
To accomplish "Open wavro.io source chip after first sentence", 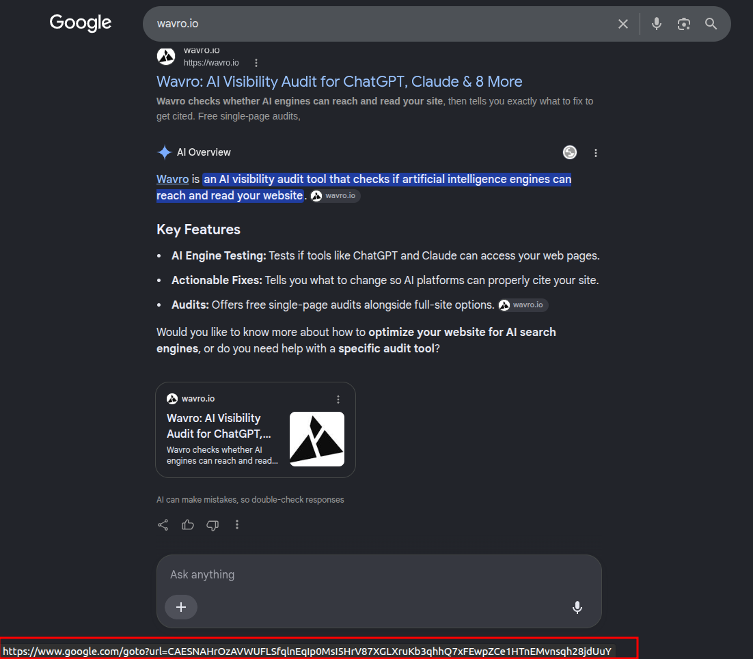I will [x=336, y=196].
